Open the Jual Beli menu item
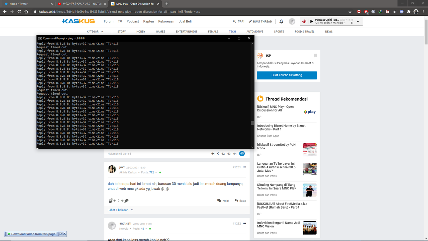 pyautogui.click(x=185, y=21)
